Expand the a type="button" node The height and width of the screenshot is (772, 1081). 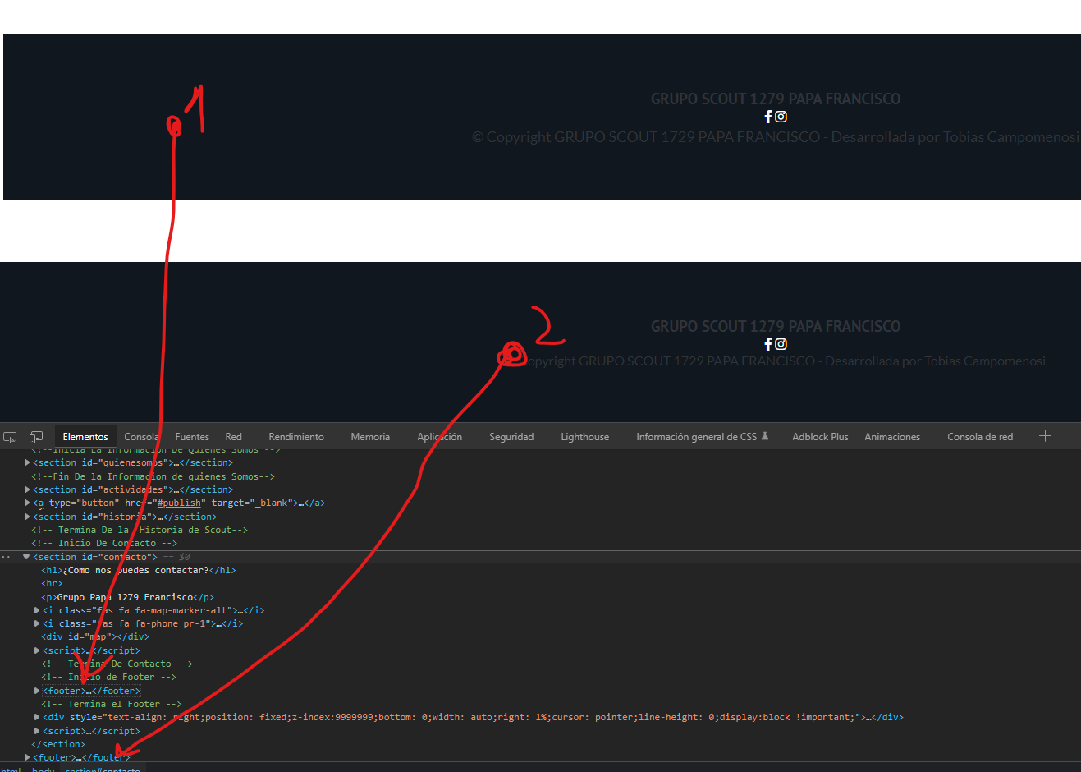click(27, 503)
